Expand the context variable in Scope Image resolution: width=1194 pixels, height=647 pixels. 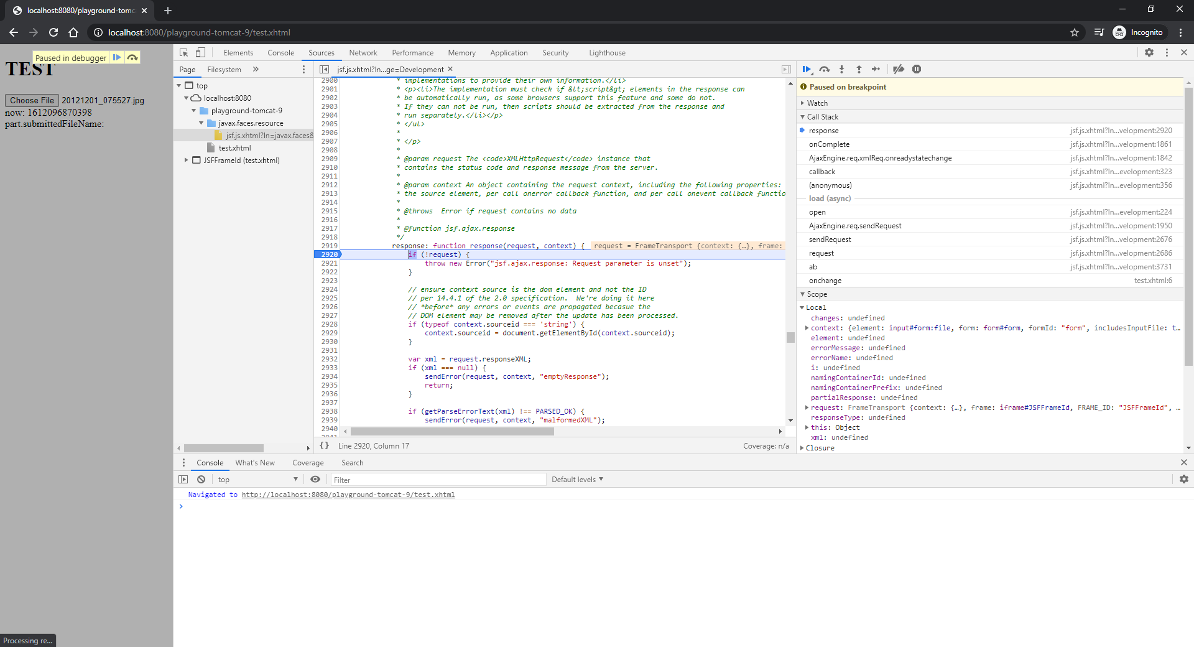coord(807,328)
